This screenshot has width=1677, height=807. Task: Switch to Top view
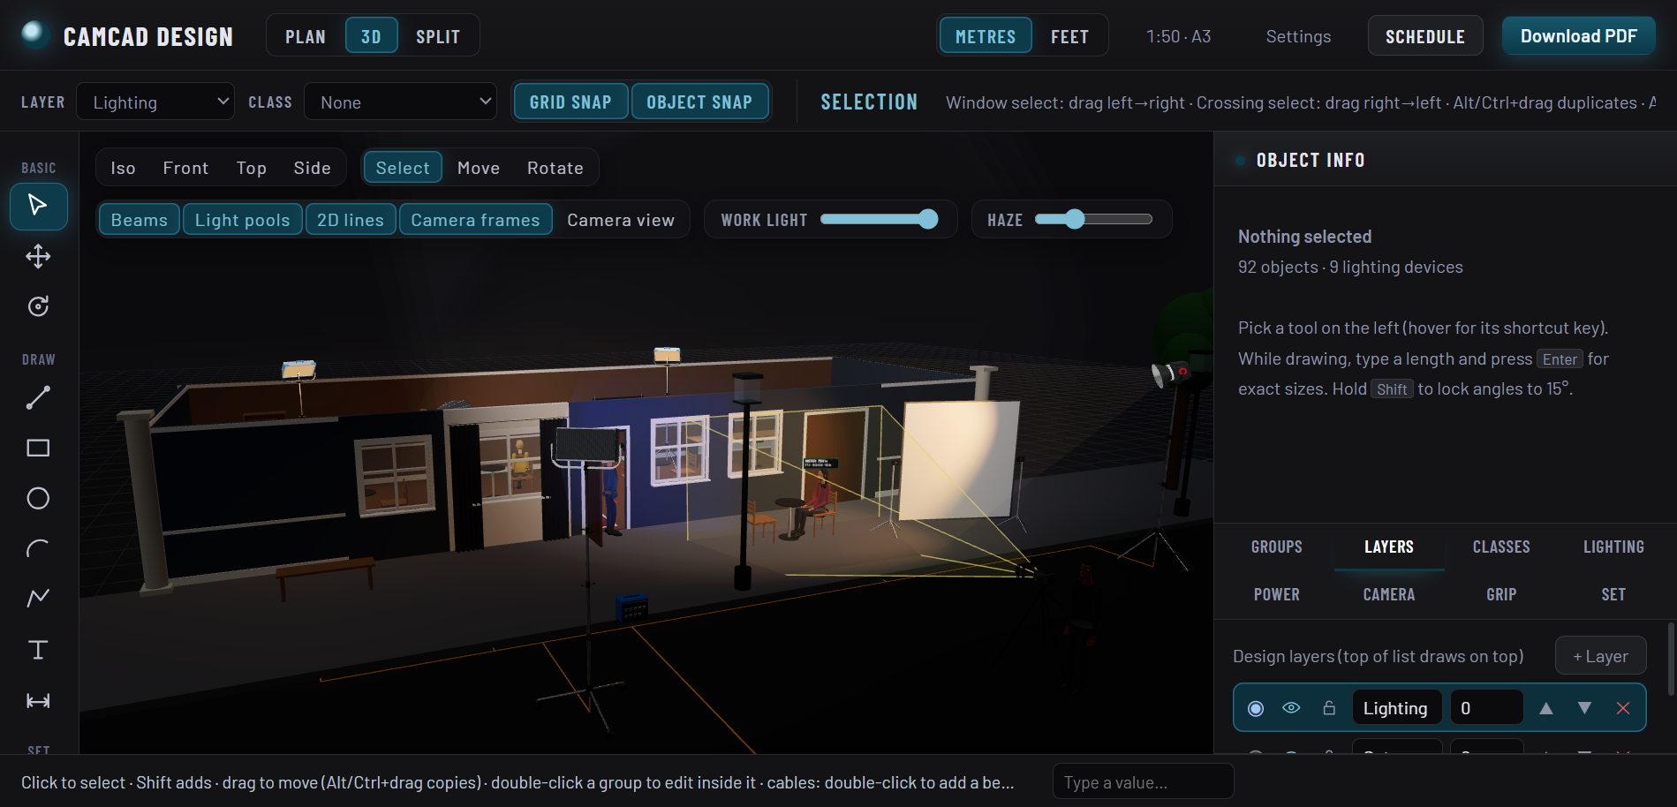tap(252, 168)
